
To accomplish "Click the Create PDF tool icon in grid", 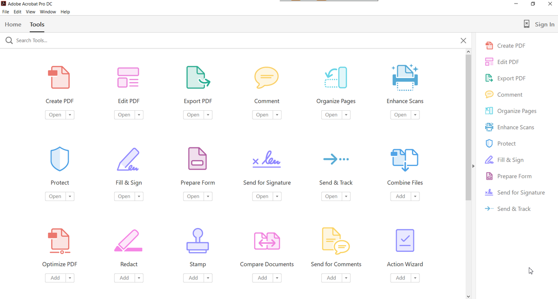I will tap(59, 77).
